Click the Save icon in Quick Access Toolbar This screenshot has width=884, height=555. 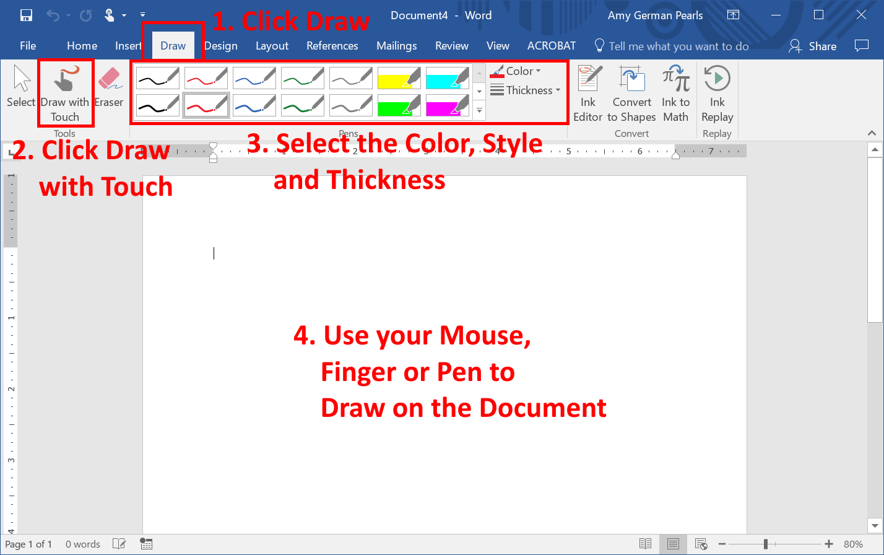click(25, 15)
